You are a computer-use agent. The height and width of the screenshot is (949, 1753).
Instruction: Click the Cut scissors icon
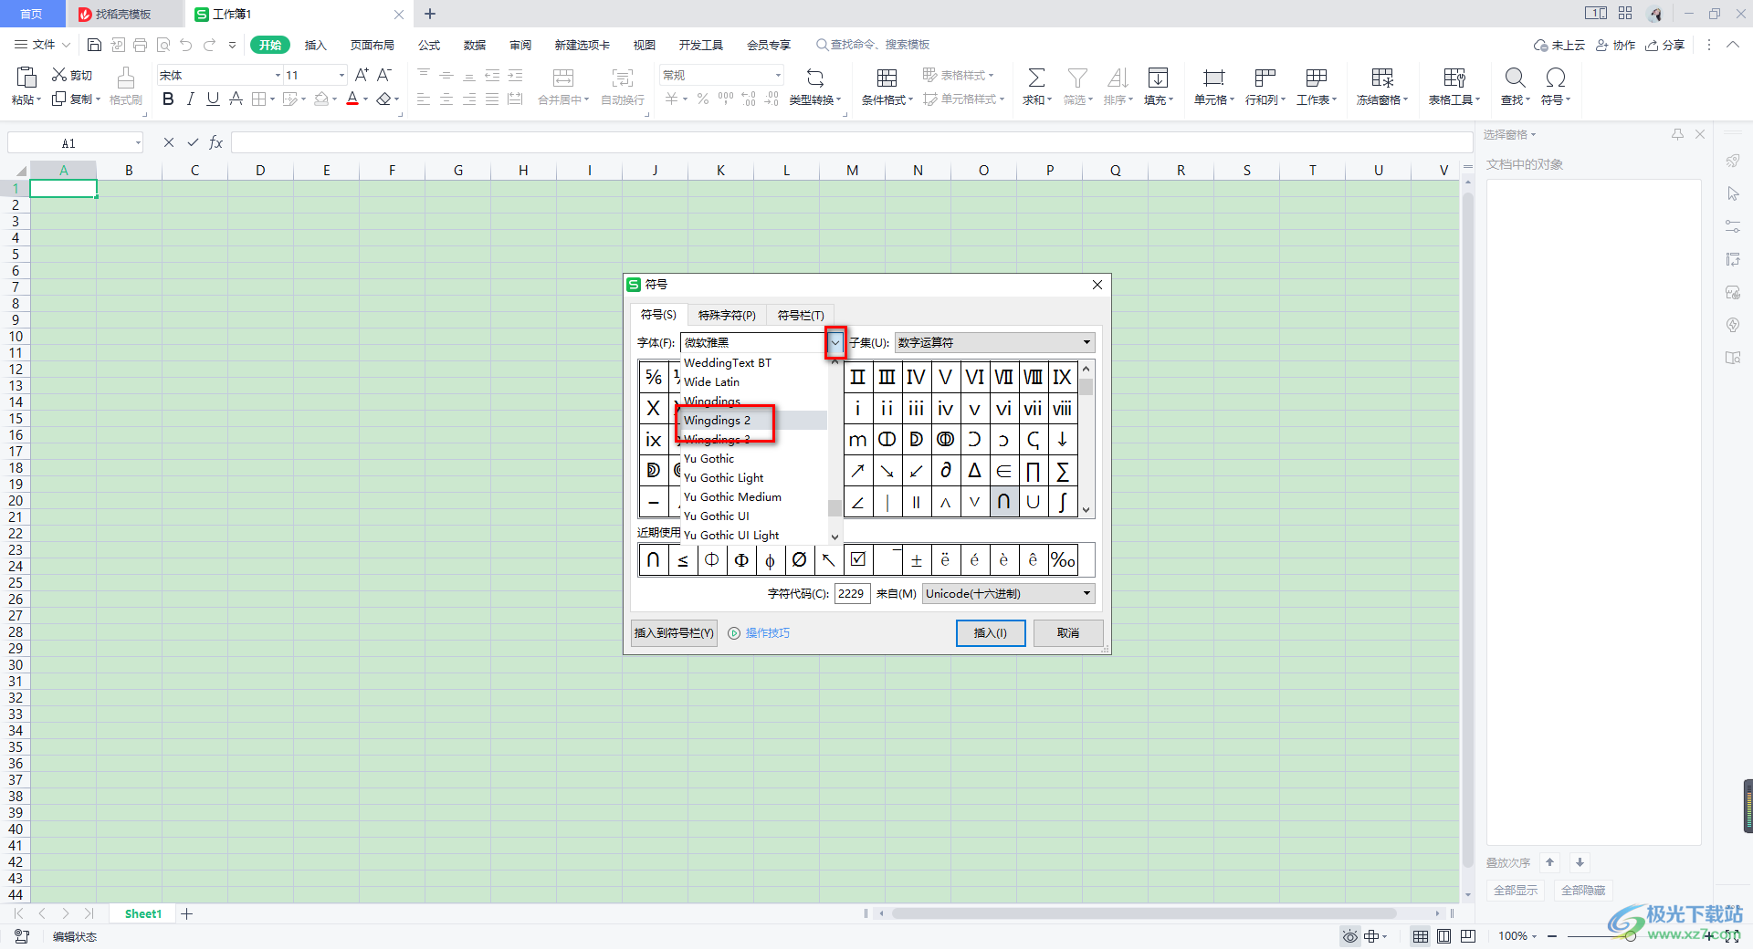pos(59,75)
